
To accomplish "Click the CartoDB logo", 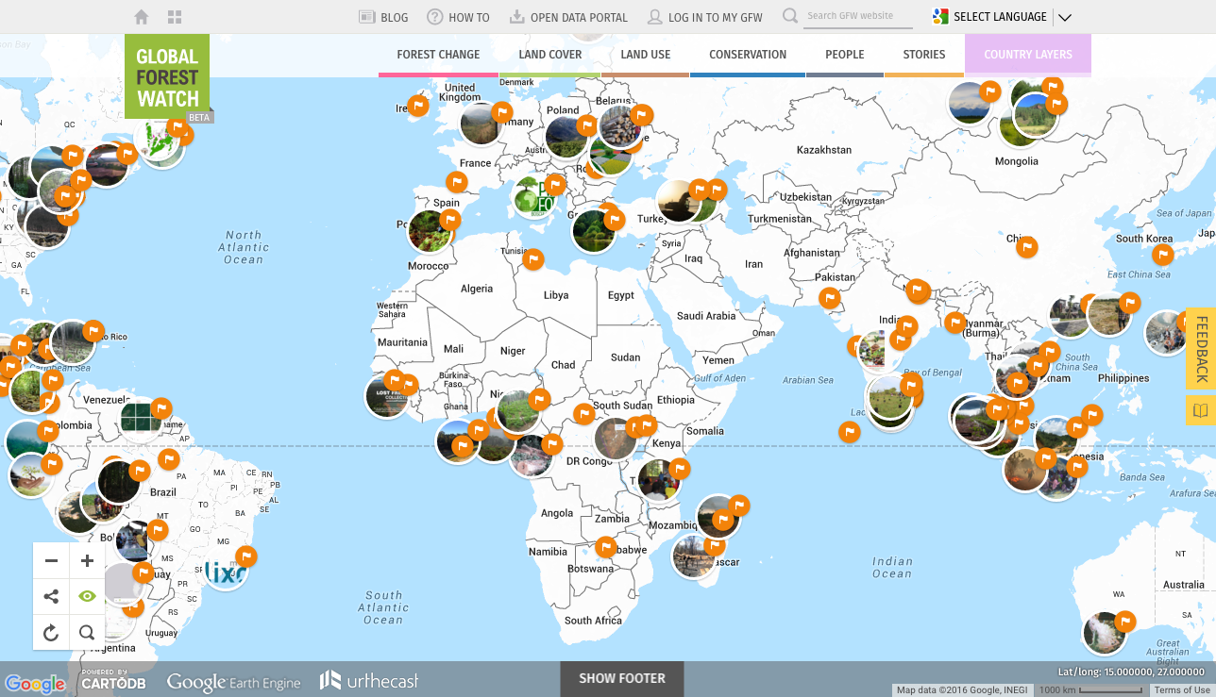I will coord(113,678).
